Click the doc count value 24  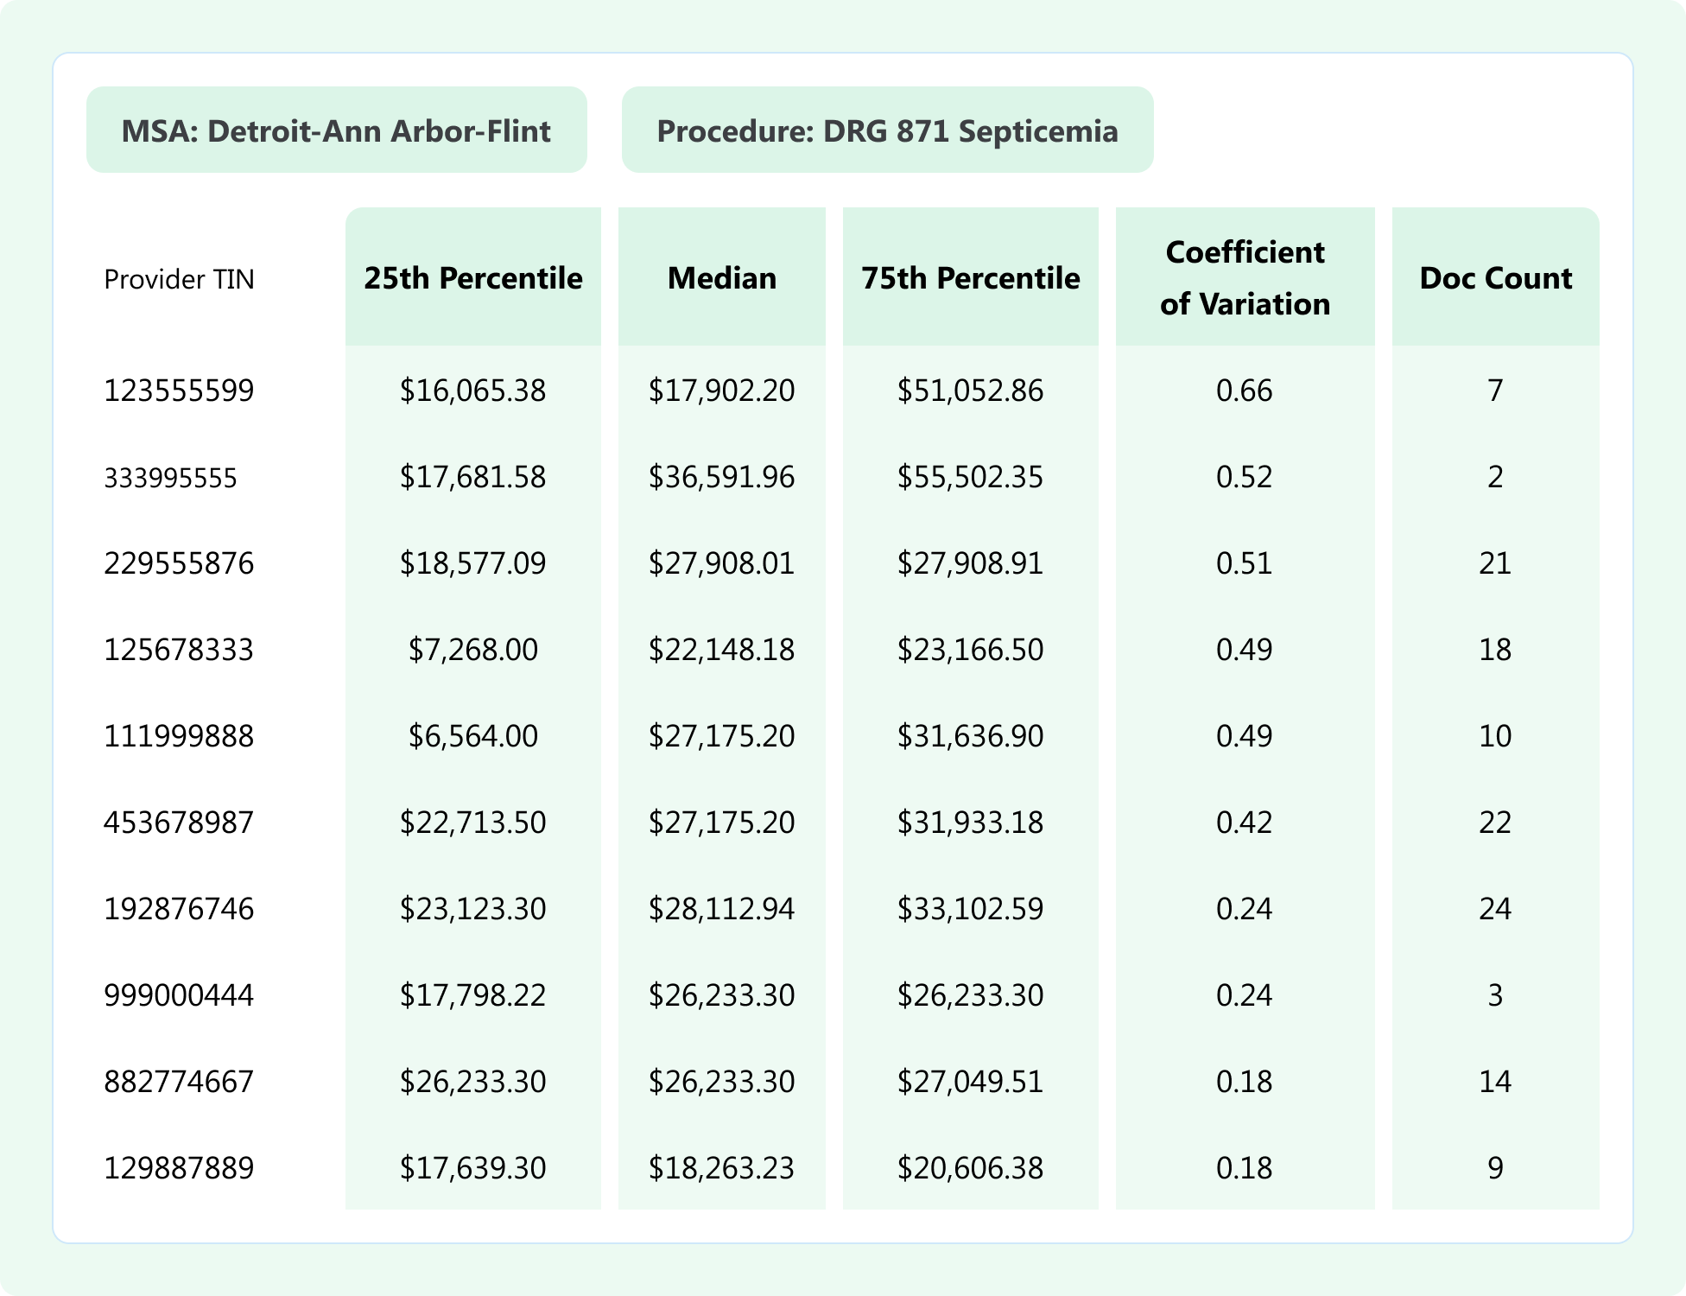1495,909
